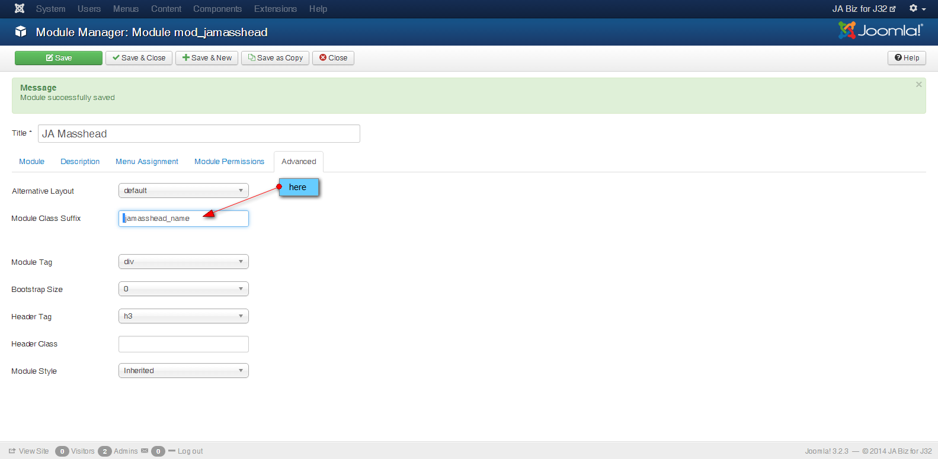This screenshot has height=459, width=938.
Task: Switch to the Module tab
Action: click(31, 162)
